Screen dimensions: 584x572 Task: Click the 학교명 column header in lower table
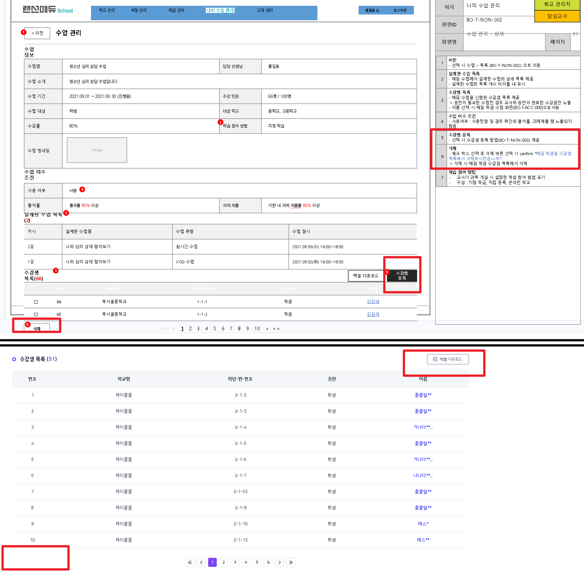click(x=124, y=379)
